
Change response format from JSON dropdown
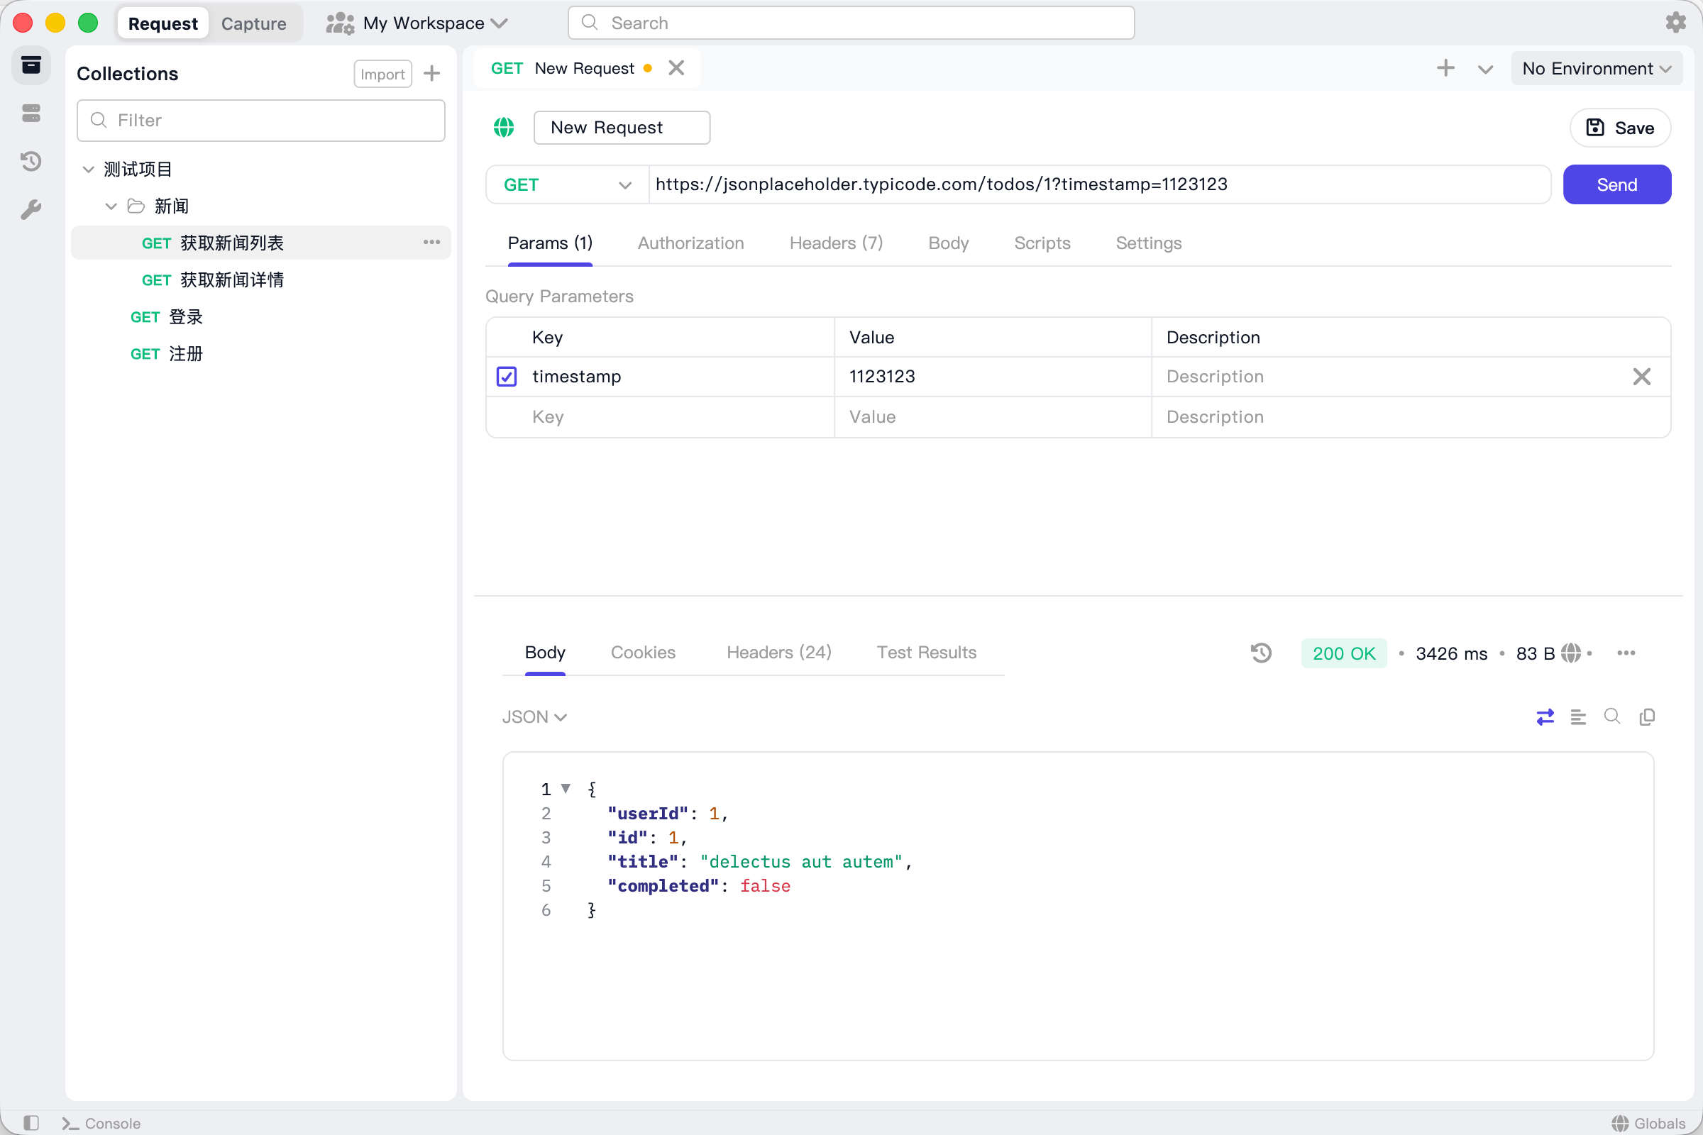[534, 716]
